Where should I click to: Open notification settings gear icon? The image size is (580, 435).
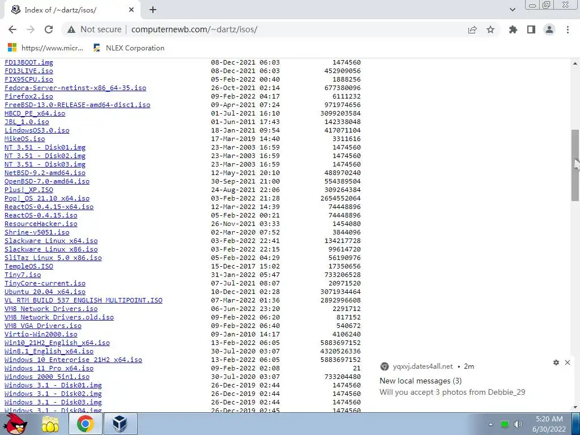pos(556,362)
